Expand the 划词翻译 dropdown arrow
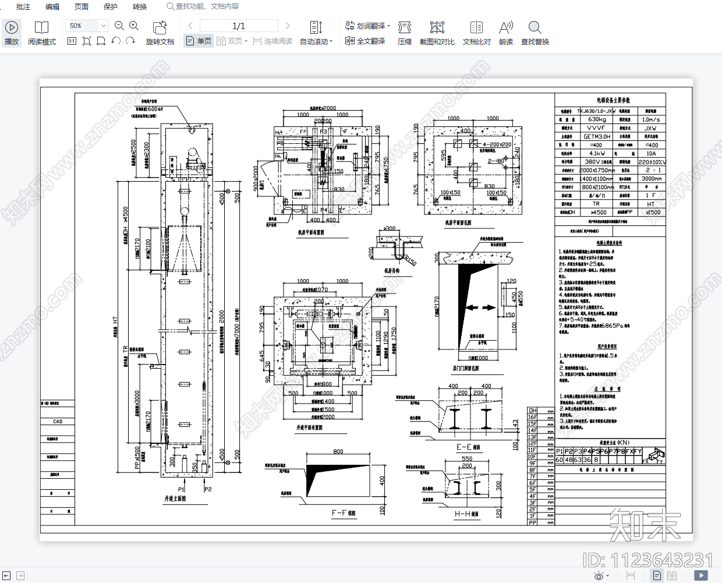Image resolution: width=722 pixels, height=583 pixels. point(388,26)
